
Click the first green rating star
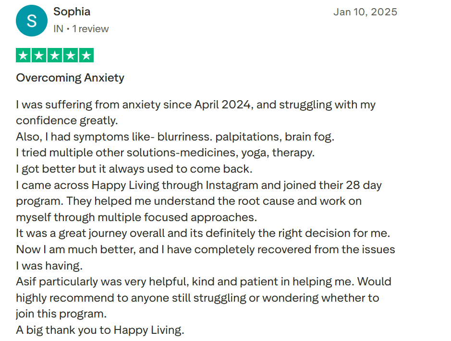(x=24, y=56)
